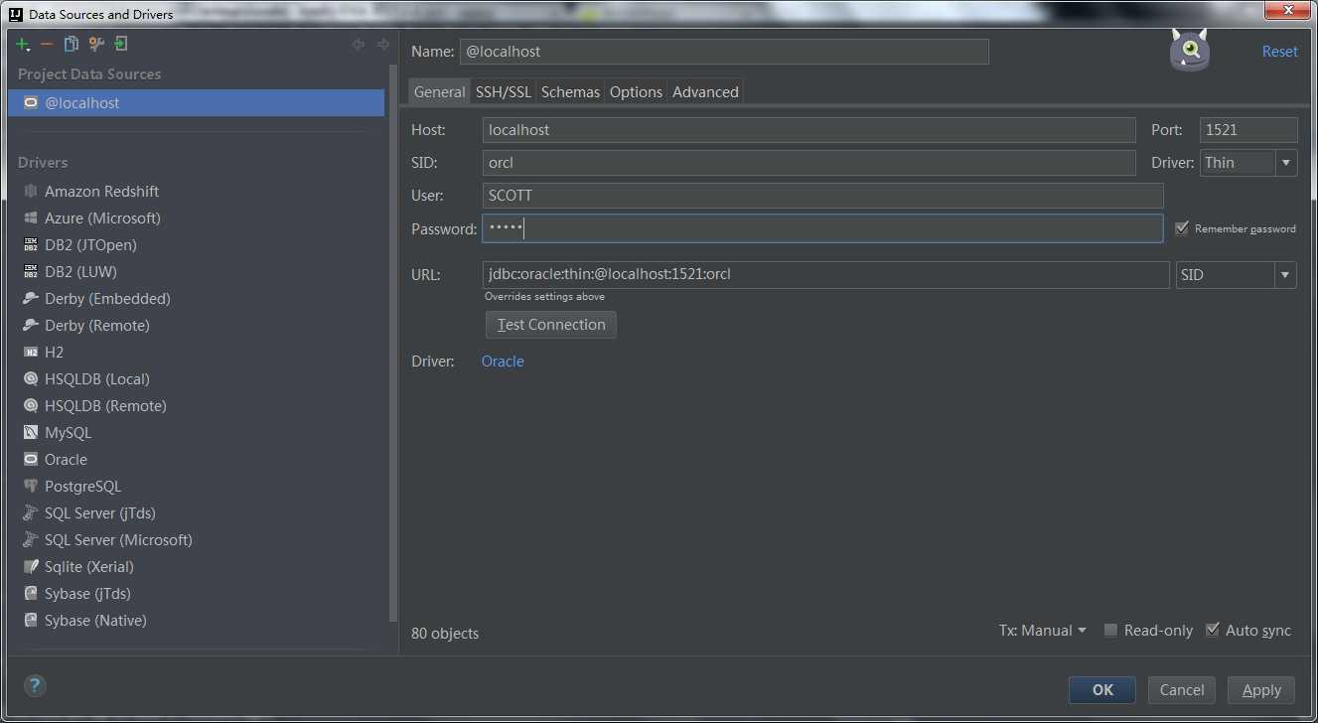Navigate back with the left arrow
1318x723 pixels.
click(x=359, y=44)
